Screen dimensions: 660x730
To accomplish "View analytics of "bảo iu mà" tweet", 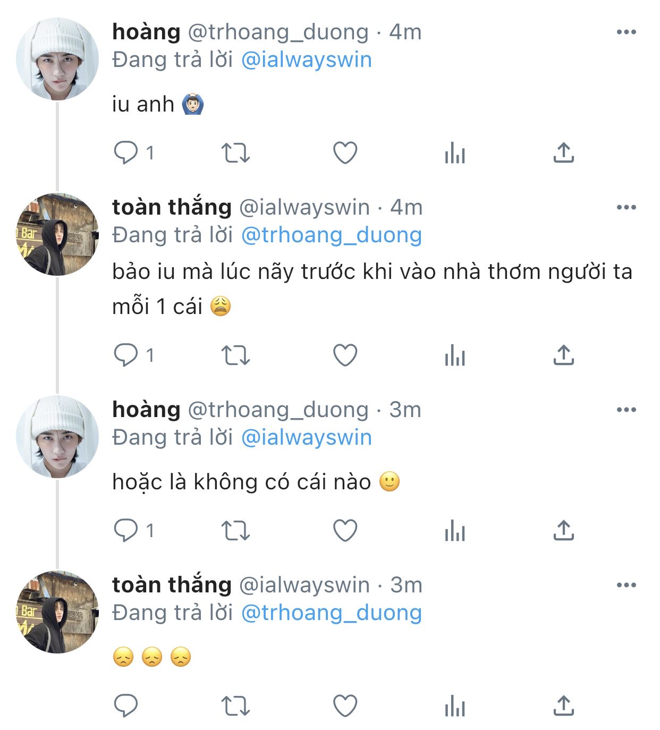I will [x=455, y=355].
